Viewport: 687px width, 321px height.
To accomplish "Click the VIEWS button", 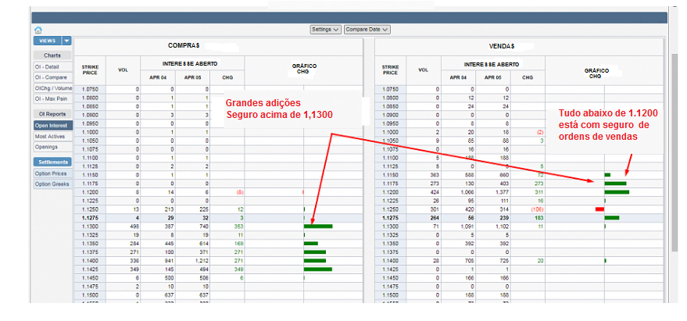I will click(47, 41).
